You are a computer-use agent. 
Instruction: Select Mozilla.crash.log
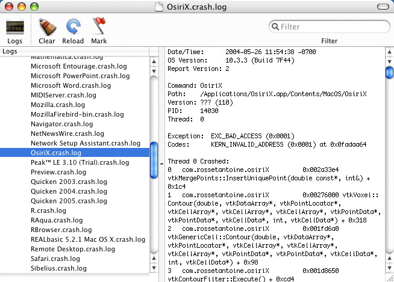58,105
